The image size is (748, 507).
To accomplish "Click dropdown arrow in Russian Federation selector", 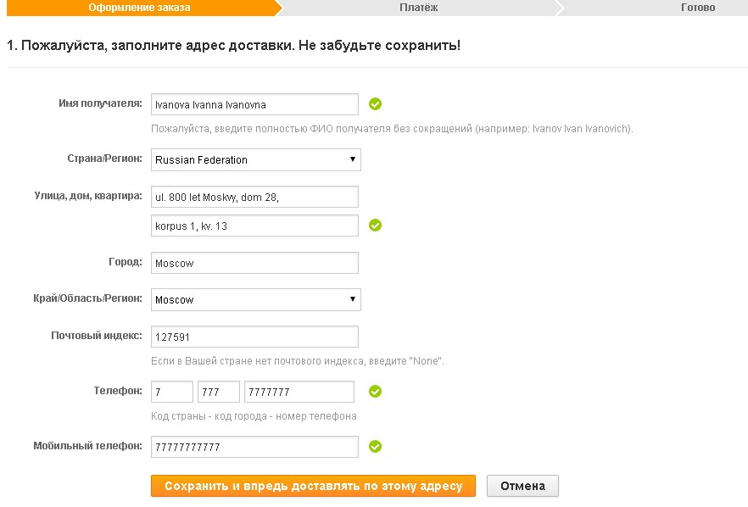I will coord(353,159).
